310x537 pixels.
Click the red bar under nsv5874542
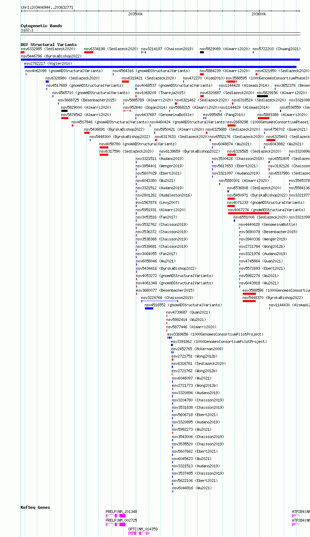[65, 118]
